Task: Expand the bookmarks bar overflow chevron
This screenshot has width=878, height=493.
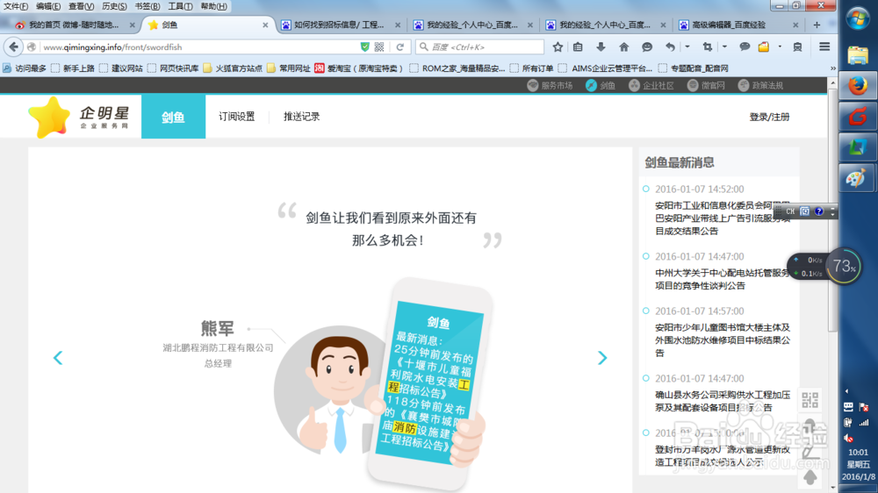Action: pos(832,68)
